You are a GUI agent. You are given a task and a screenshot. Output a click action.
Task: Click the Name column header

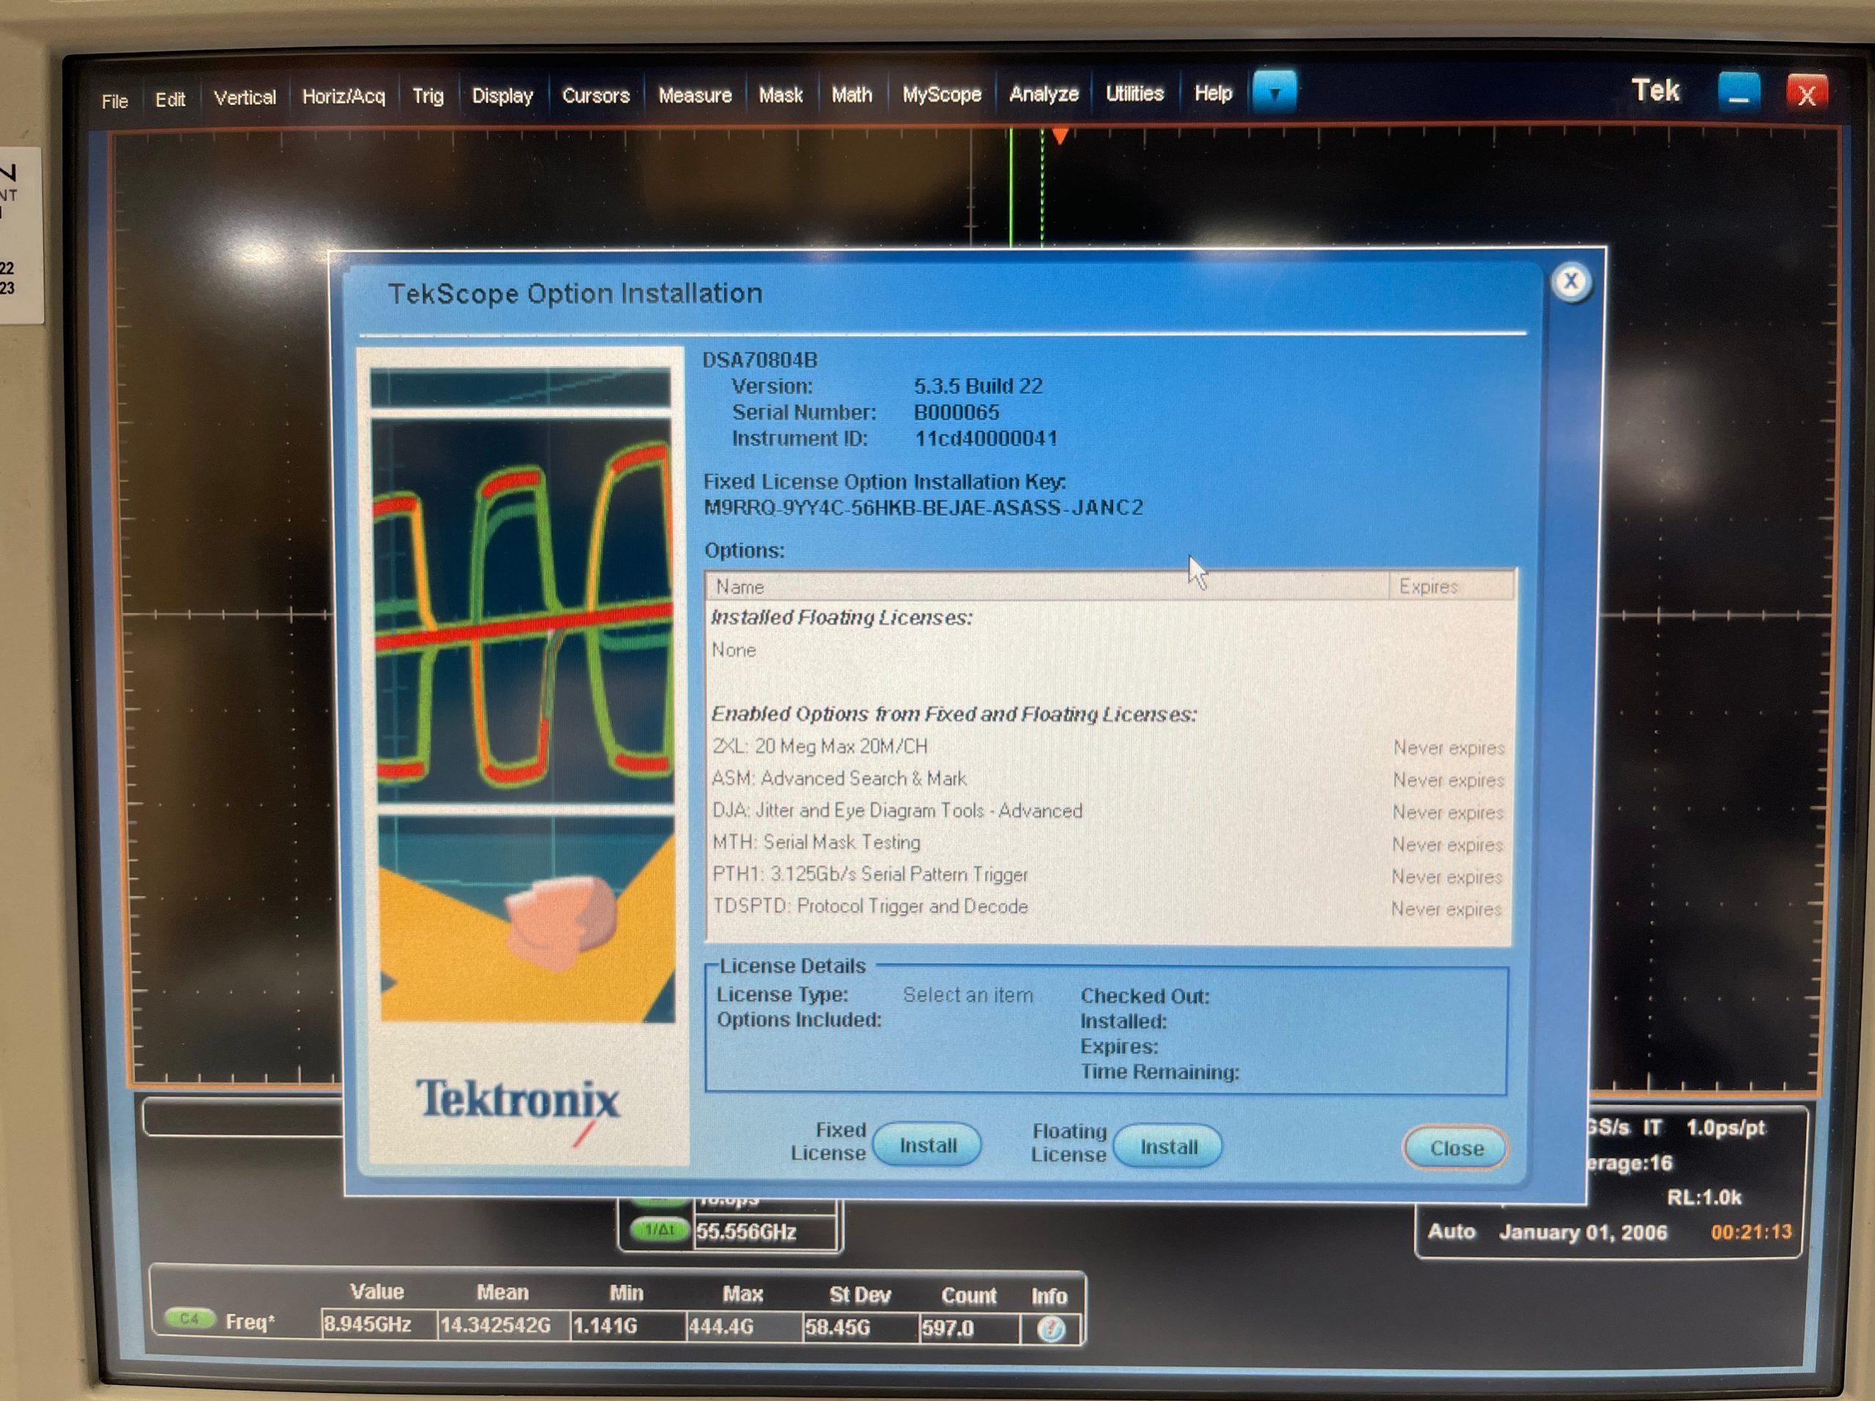point(1047,587)
